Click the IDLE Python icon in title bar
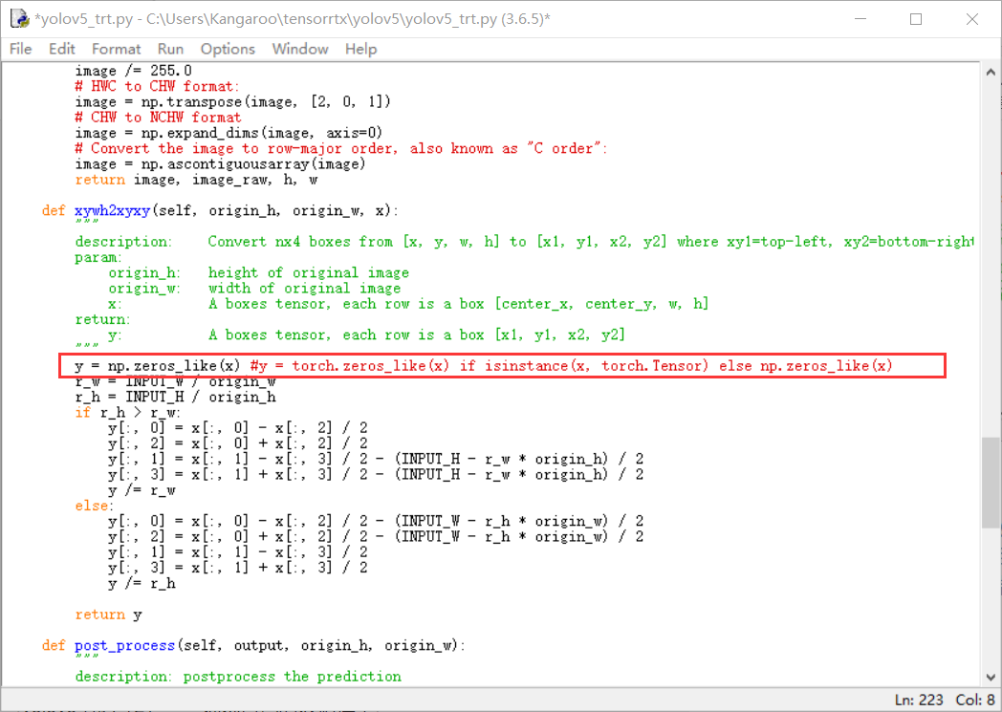Viewport: 1002px width, 712px height. tap(20, 18)
